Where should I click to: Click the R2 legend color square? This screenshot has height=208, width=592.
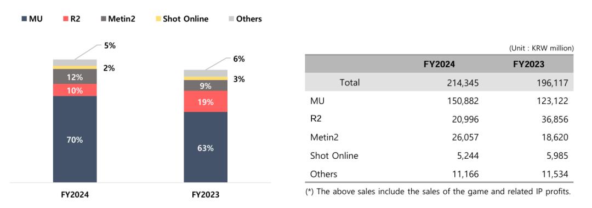(x=66, y=19)
